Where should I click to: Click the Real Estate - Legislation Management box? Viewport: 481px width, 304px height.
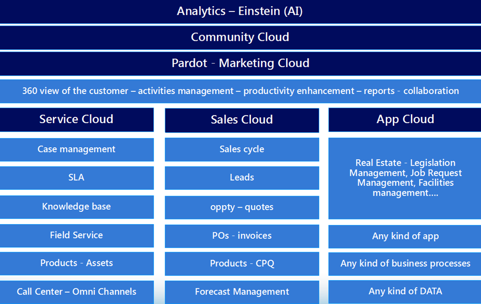[405, 178]
